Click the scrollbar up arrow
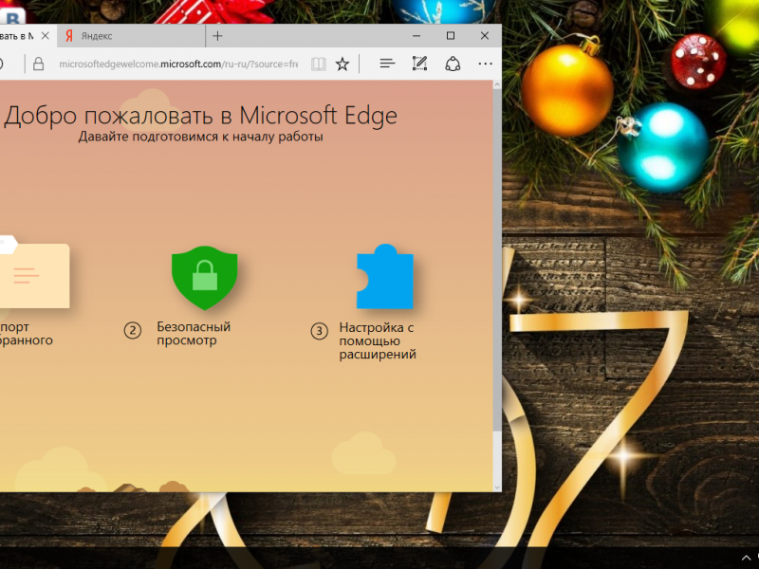Image resolution: width=759 pixels, height=569 pixels. (497, 84)
